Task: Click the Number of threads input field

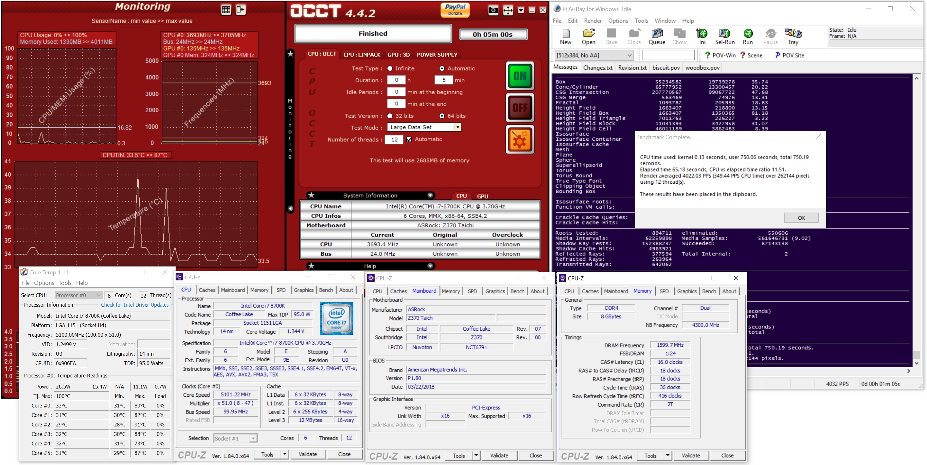Action: (394, 139)
